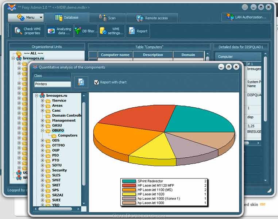Expand the OASU folder
The image size is (278, 219).
[x=42, y=126]
